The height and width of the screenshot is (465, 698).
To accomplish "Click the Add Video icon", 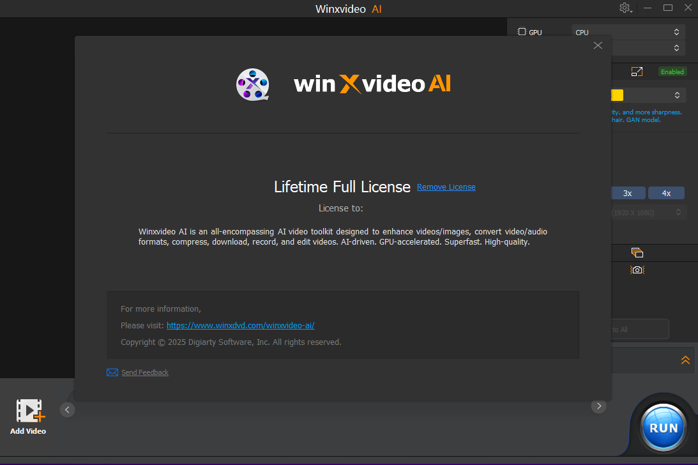I will pos(29,411).
